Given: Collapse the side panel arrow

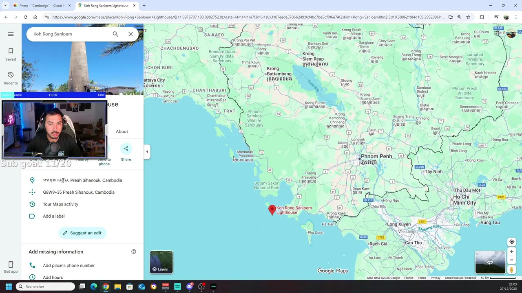Looking at the screenshot, I should click(x=147, y=152).
